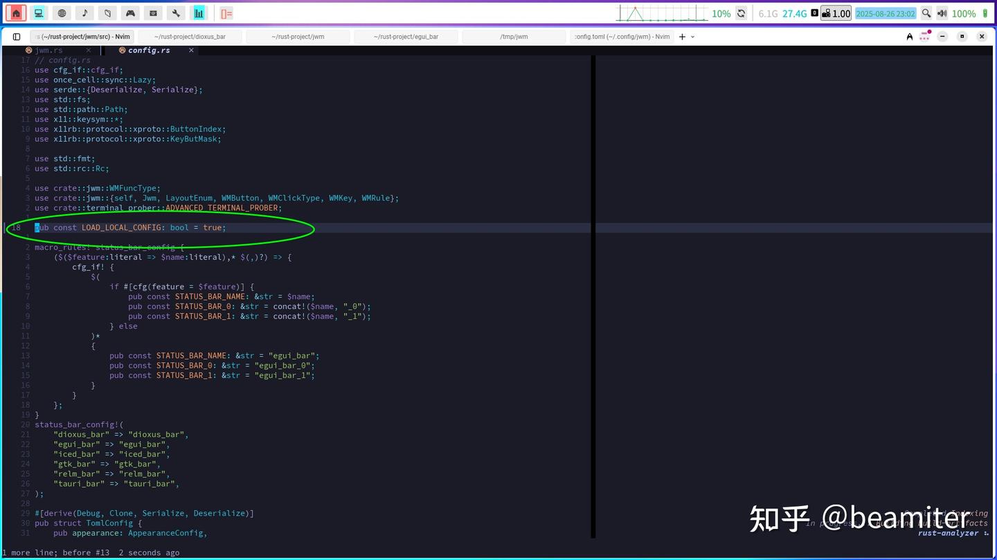The width and height of the screenshot is (997, 560).
Task: Open the globe workspace icon
Action: click(x=62, y=13)
